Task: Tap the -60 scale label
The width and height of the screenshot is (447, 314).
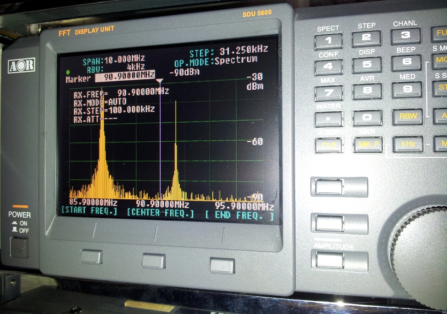Action: 255,141
